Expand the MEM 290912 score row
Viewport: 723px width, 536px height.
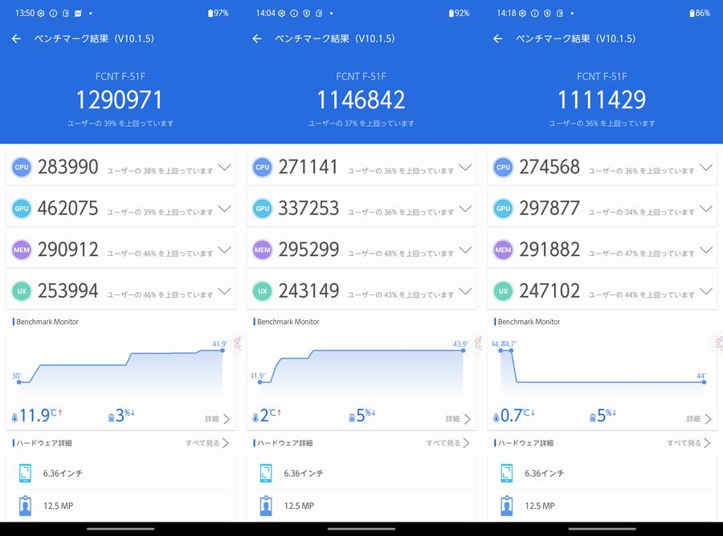tap(225, 250)
